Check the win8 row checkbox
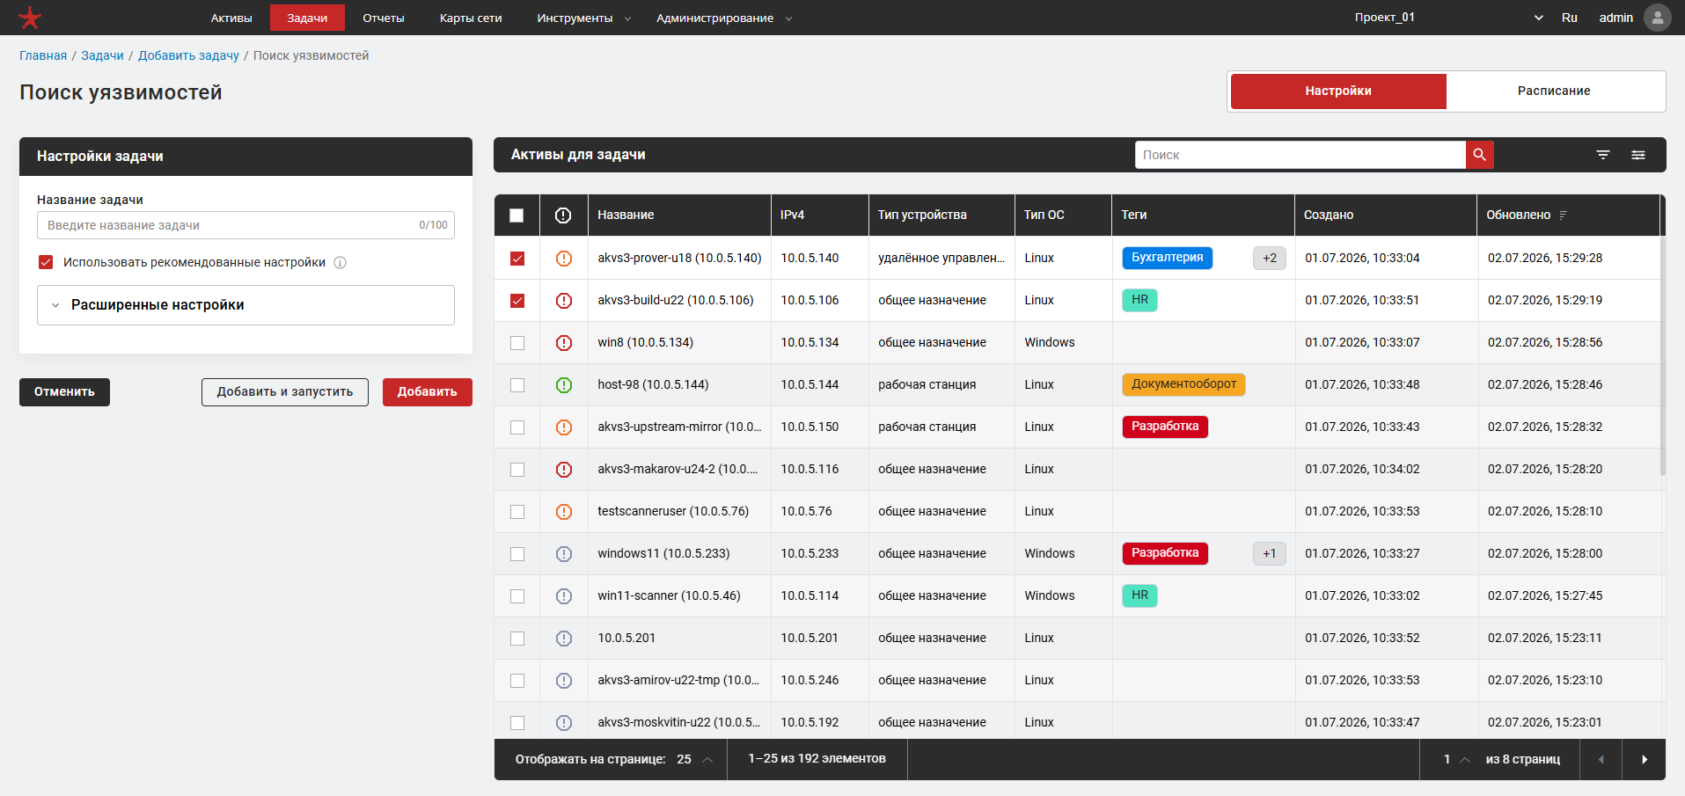The height and width of the screenshot is (796, 1685). click(x=517, y=343)
